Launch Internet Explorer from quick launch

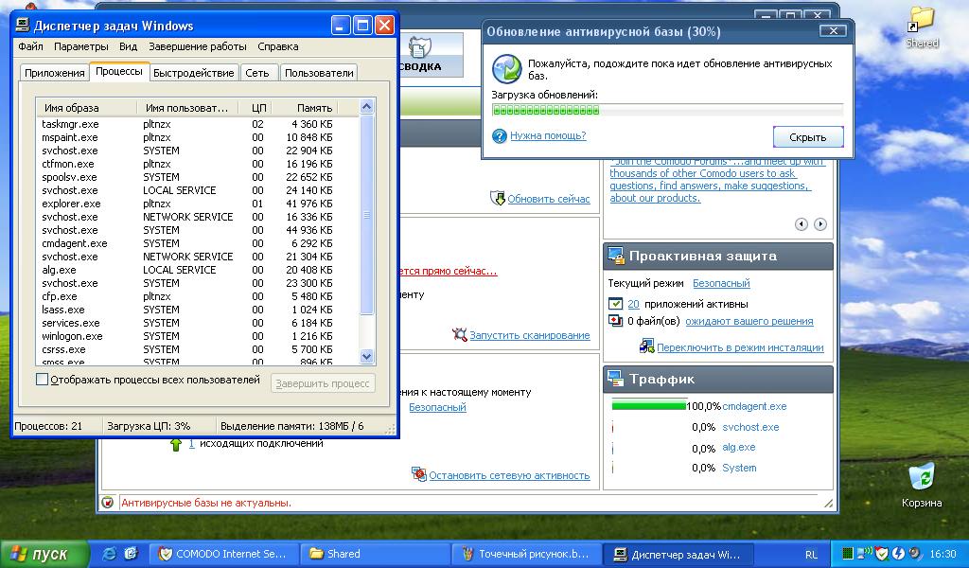point(110,554)
